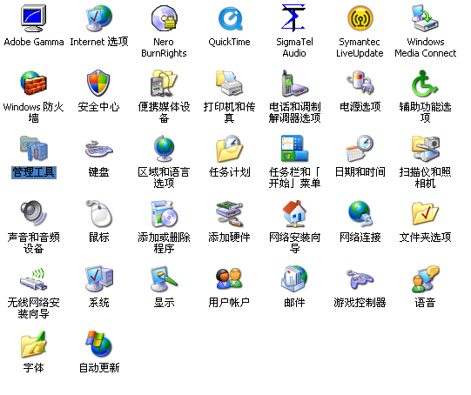This screenshot has height=395, width=471.
Task: Click the 添加或删除程序 icon
Action: [x=164, y=213]
